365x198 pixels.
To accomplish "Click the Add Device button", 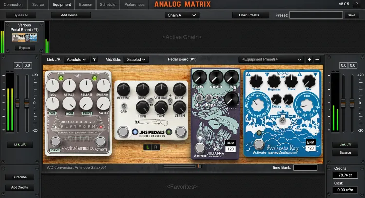I will [x=71, y=15].
